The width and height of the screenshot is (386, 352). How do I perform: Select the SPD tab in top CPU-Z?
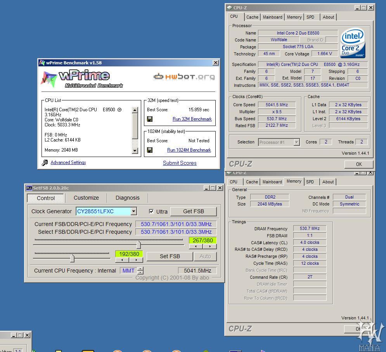tap(310, 17)
